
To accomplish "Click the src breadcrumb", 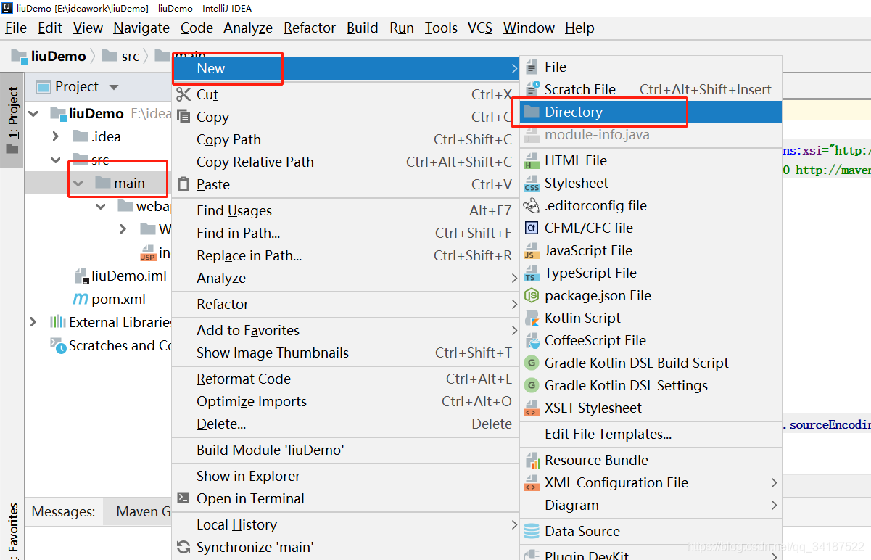I will [120, 56].
